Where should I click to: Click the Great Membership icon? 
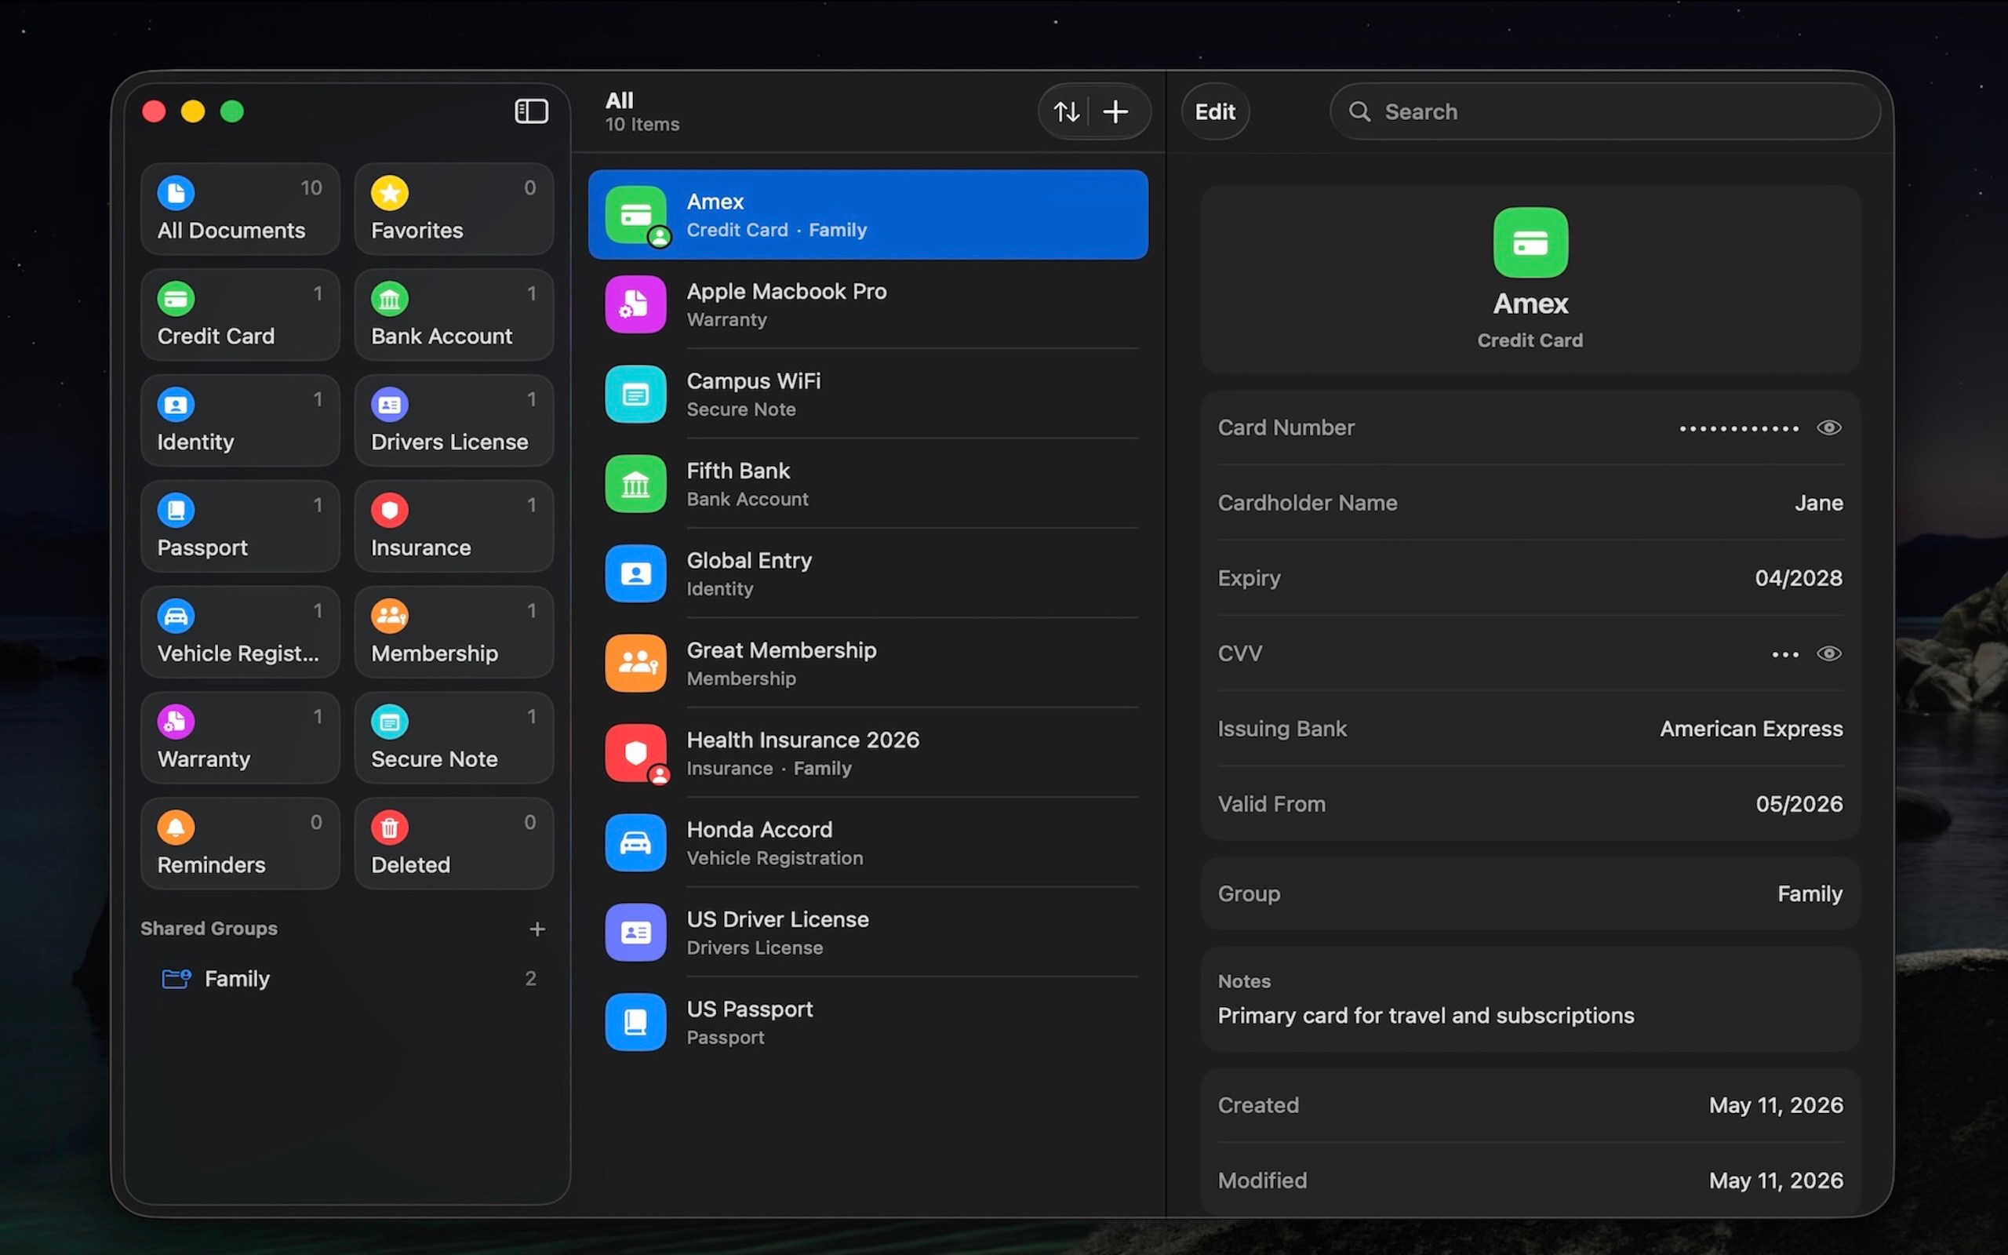point(635,664)
